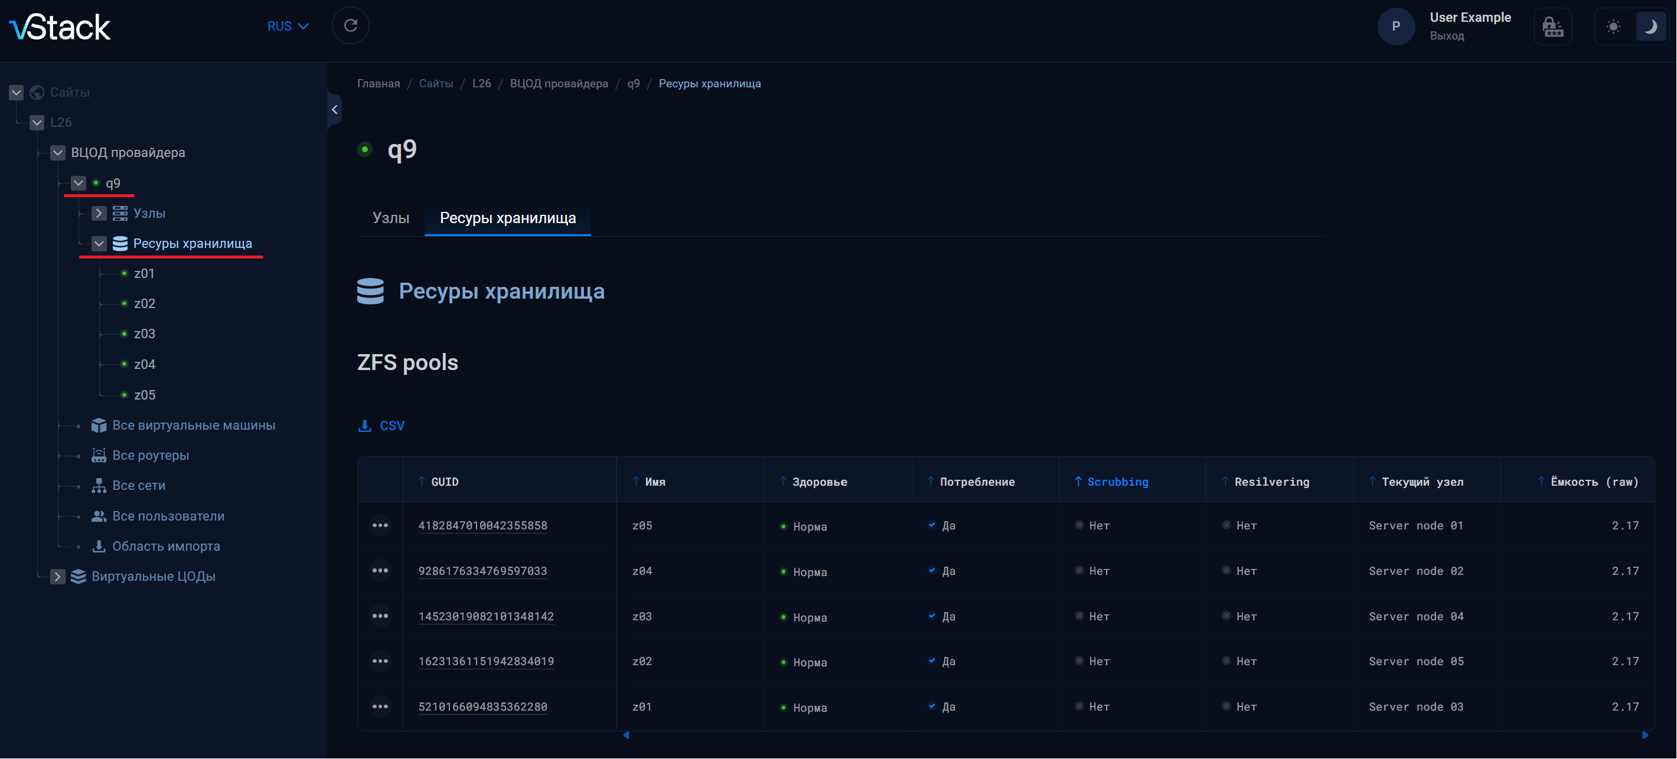Sort table by Потребление column
The image size is (1677, 759).
coord(971,482)
